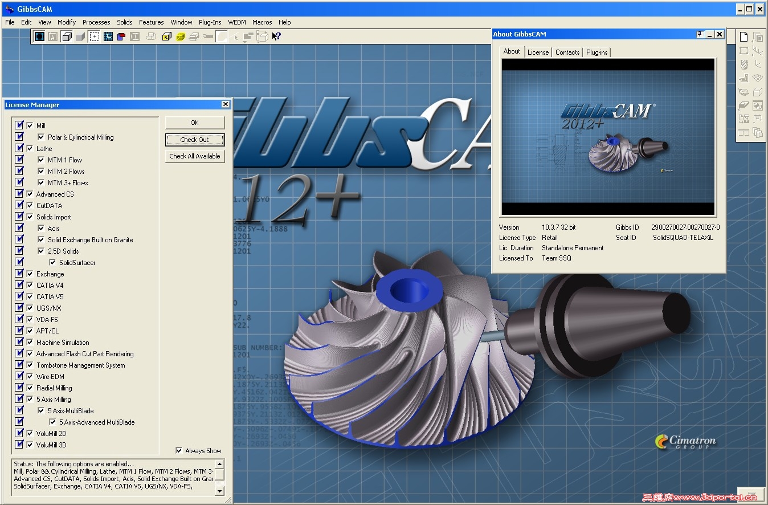Screen dimensions: 768x505
Task: Click the wireframe frame icon in top toolbar
Action: [x=39, y=36]
